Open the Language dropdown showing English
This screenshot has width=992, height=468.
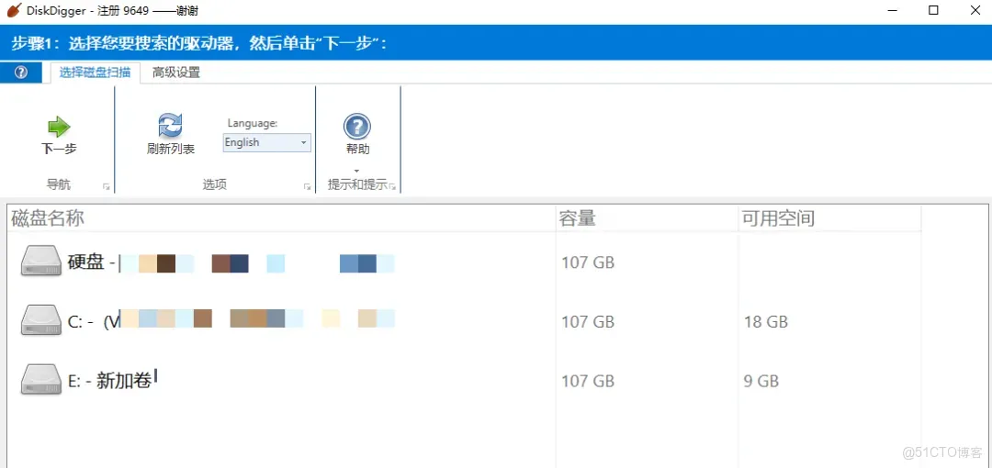click(x=266, y=142)
